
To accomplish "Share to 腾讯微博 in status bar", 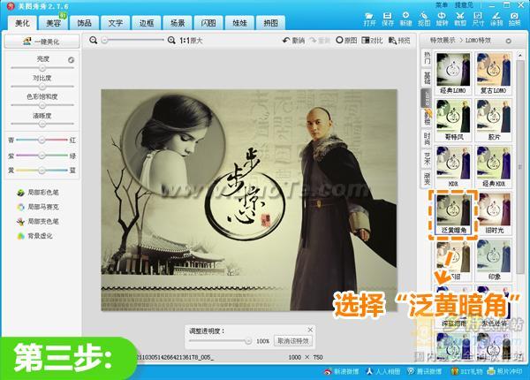I will click(424, 371).
